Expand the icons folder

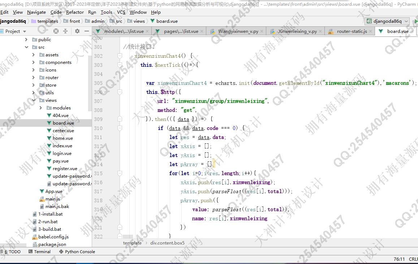[x=33, y=70]
